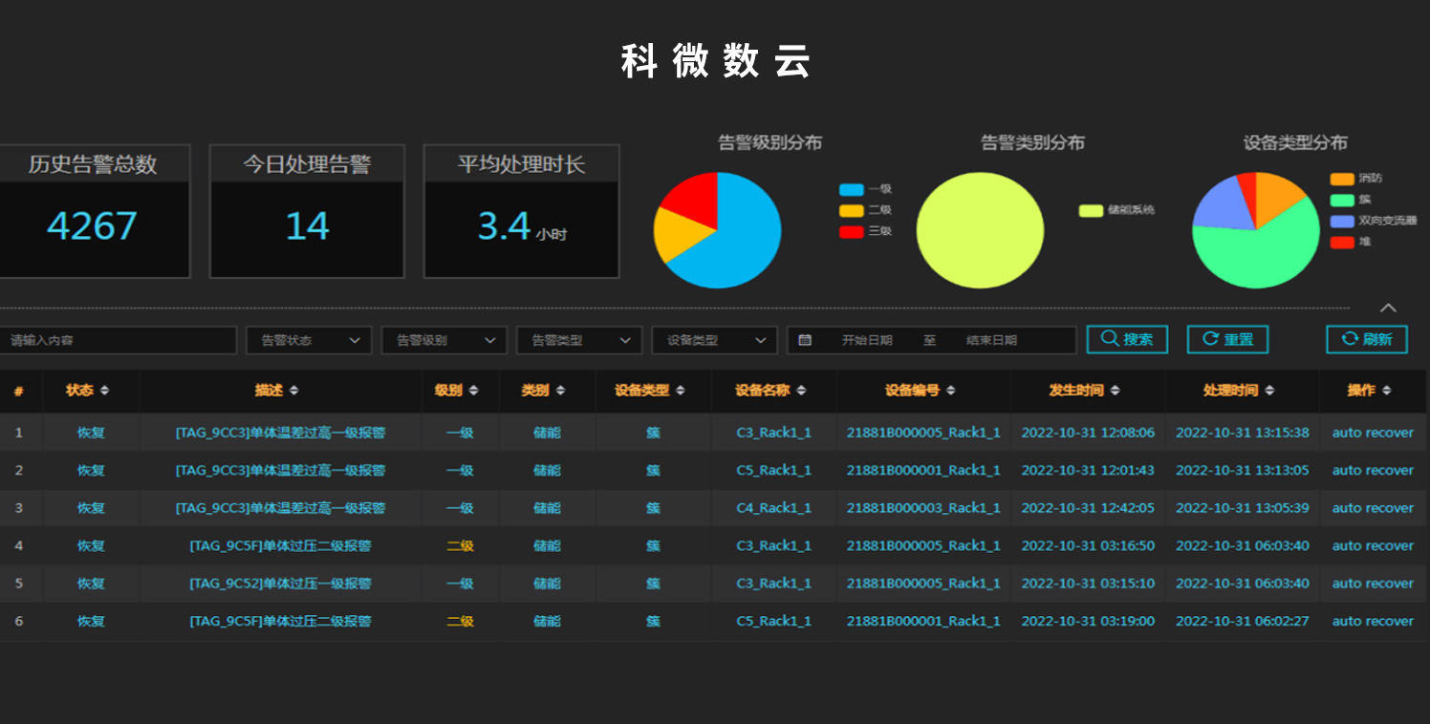Click the 描述 column header
This screenshot has height=724, width=1430.
click(x=270, y=391)
